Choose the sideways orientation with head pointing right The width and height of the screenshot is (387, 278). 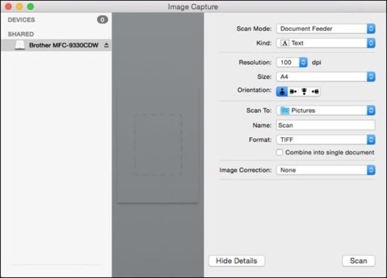click(x=293, y=91)
